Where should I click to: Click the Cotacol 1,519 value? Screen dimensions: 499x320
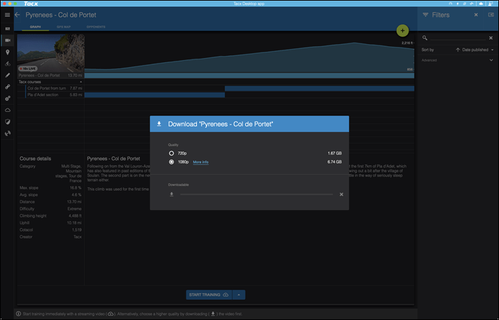pyautogui.click(x=77, y=229)
